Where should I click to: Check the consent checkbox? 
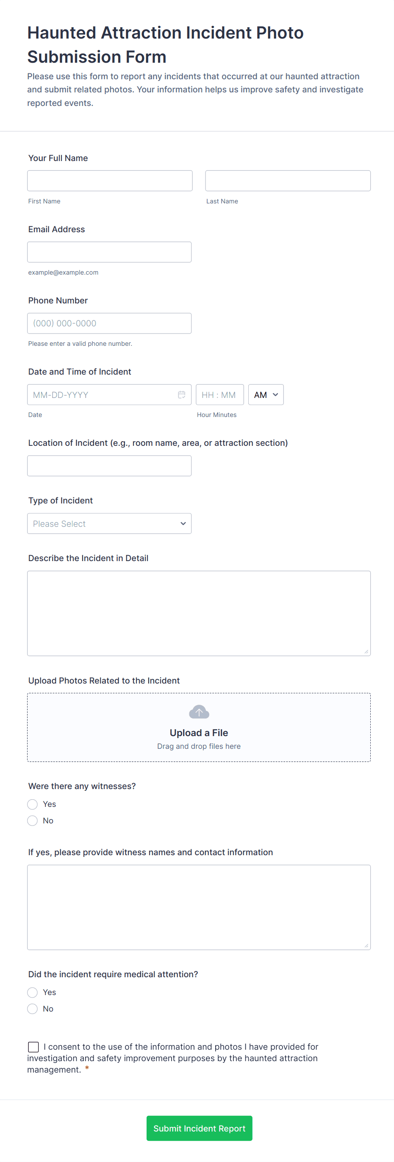tap(33, 1047)
